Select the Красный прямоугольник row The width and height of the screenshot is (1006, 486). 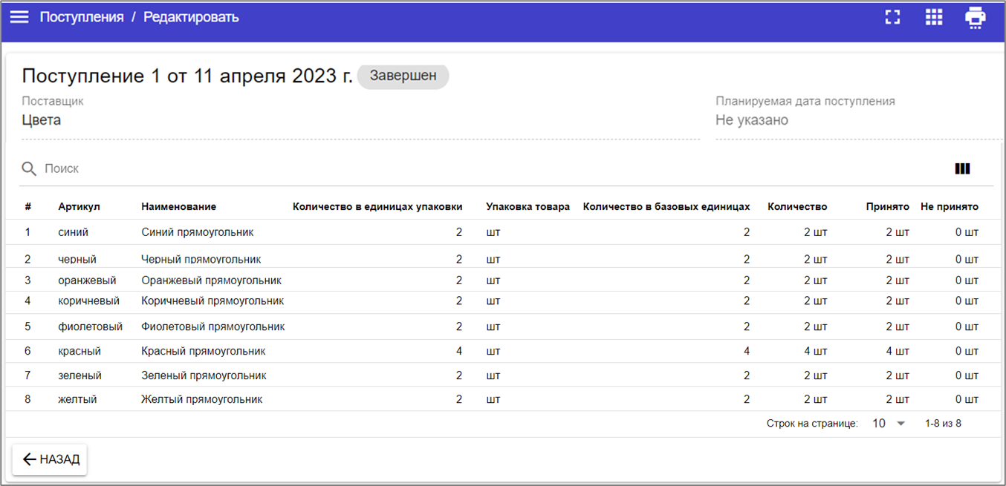204,351
